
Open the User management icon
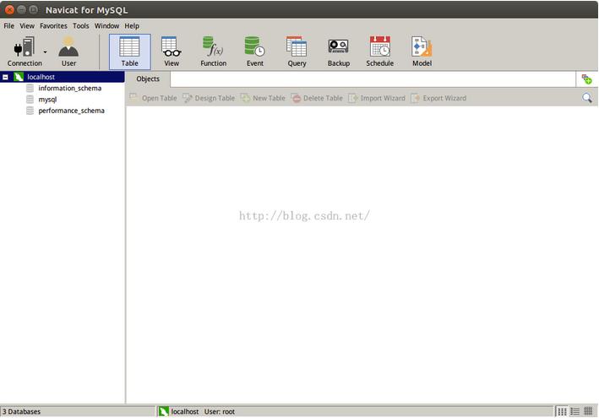coord(68,52)
